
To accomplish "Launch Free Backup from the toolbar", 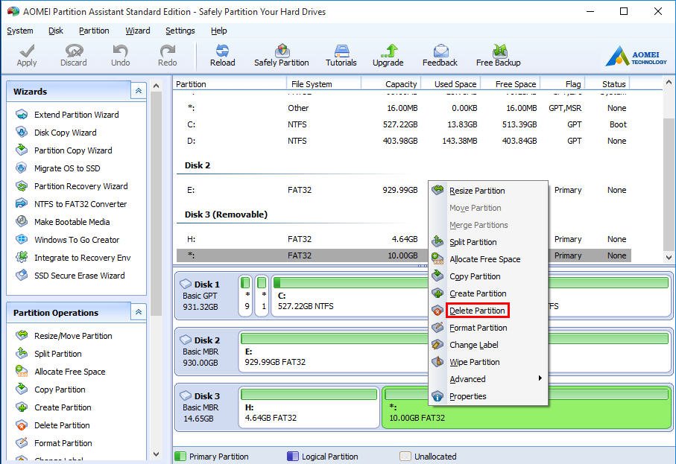I will 497,54.
